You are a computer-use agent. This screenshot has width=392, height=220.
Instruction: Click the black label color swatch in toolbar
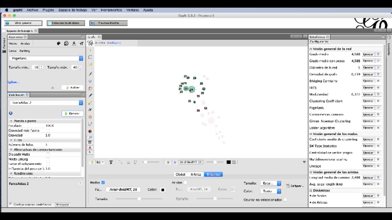tap(228, 162)
